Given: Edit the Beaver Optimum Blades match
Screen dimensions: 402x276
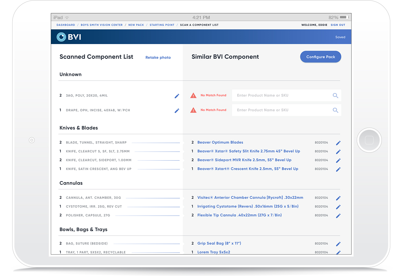Looking at the screenshot, I should point(338,143).
